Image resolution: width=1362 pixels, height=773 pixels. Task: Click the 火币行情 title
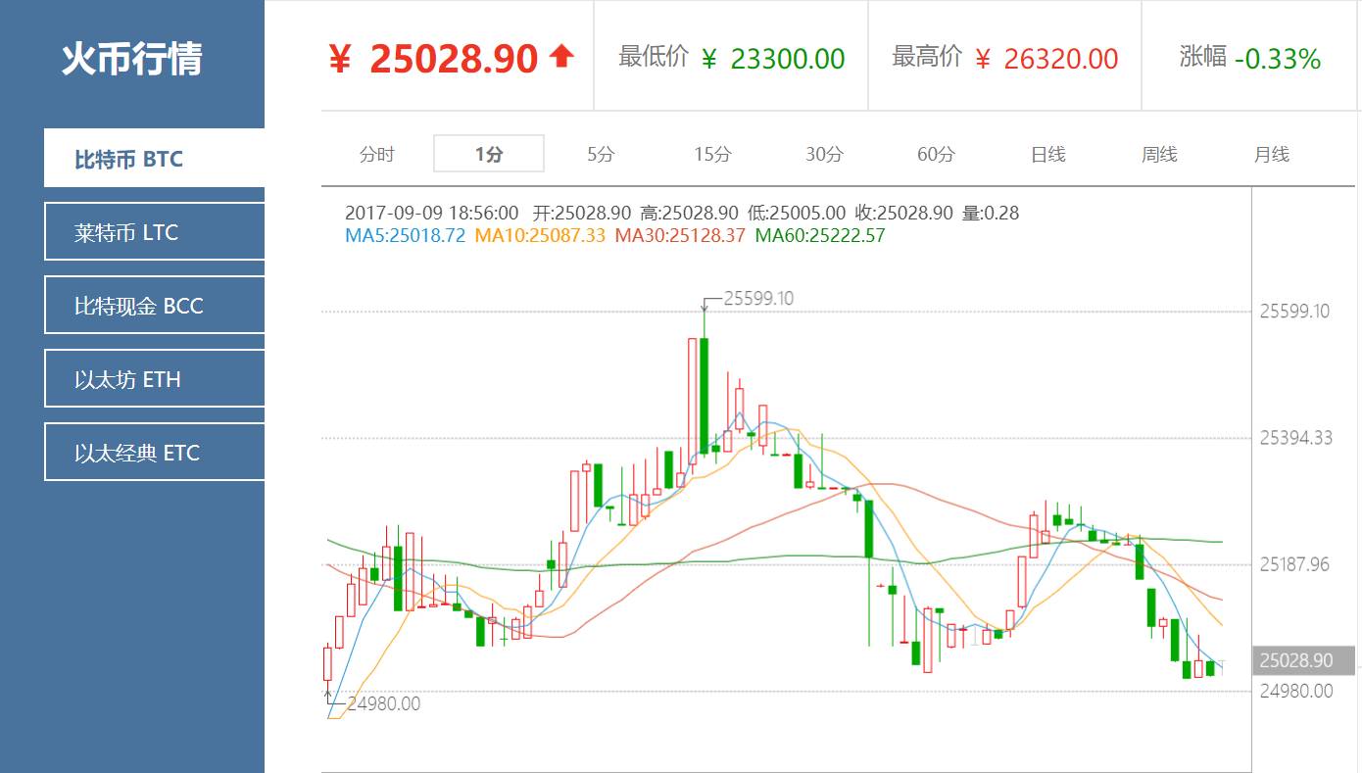131,59
